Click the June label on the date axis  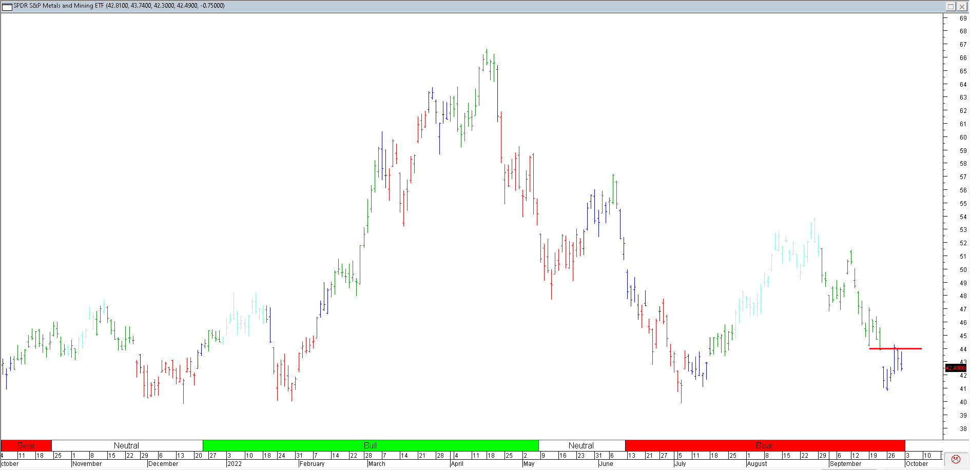pyautogui.click(x=606, y=464)
